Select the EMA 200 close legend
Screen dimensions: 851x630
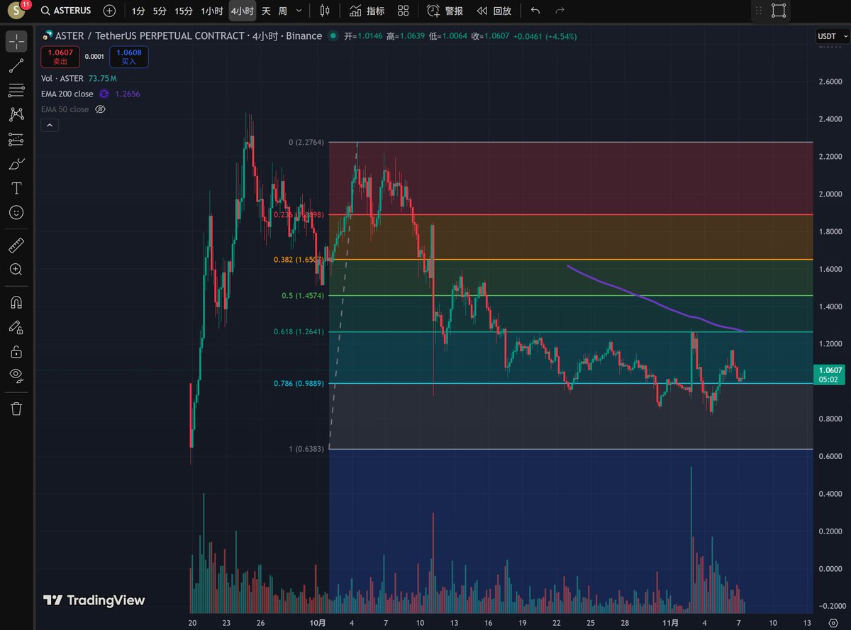coord(67,94)
